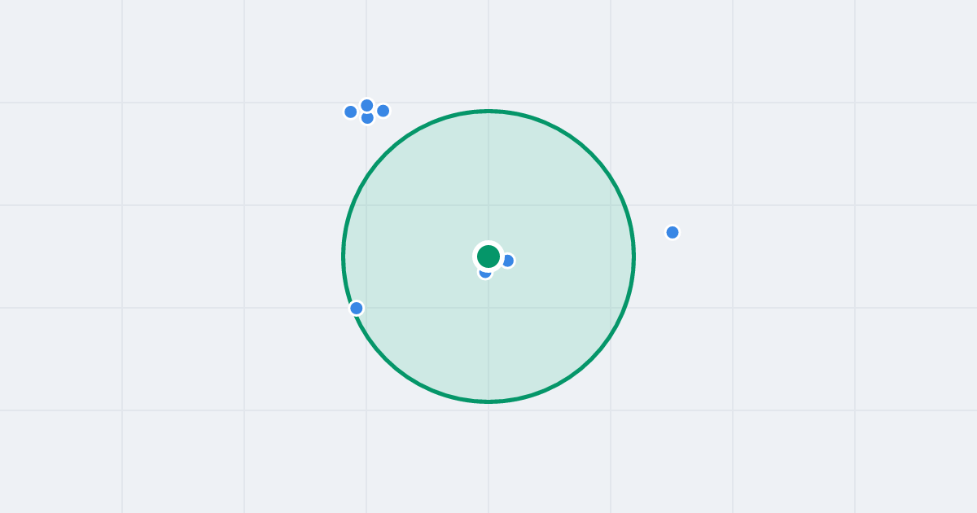Click the topmost point of the green circle outline
Viewport: 977px width, 513px height.
488,111
